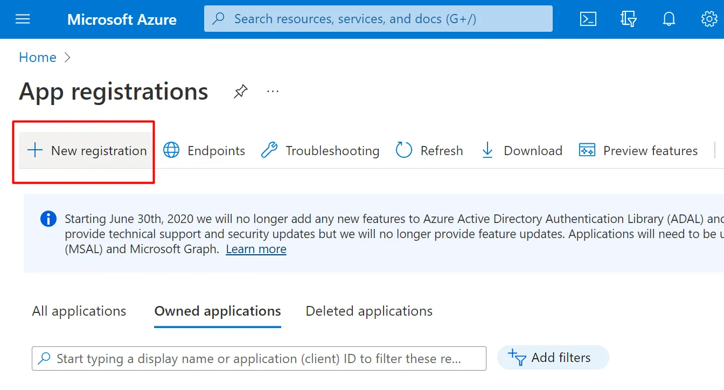The image size is (724, 390).
Task: Open the portal settings gear
Action: [709, 19]
